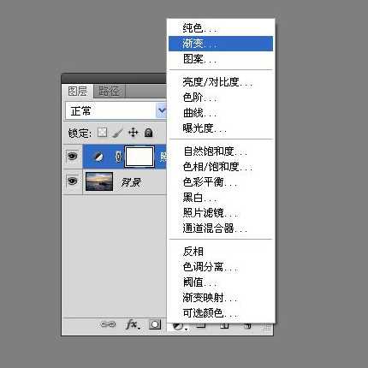
Task: Toggle lock all padlock icon
Action: tap(148, 133)
